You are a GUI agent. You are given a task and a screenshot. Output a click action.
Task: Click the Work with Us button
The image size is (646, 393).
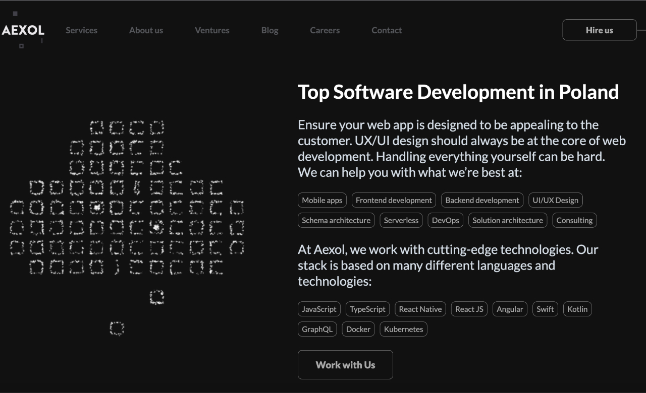(x=345, y=365)
